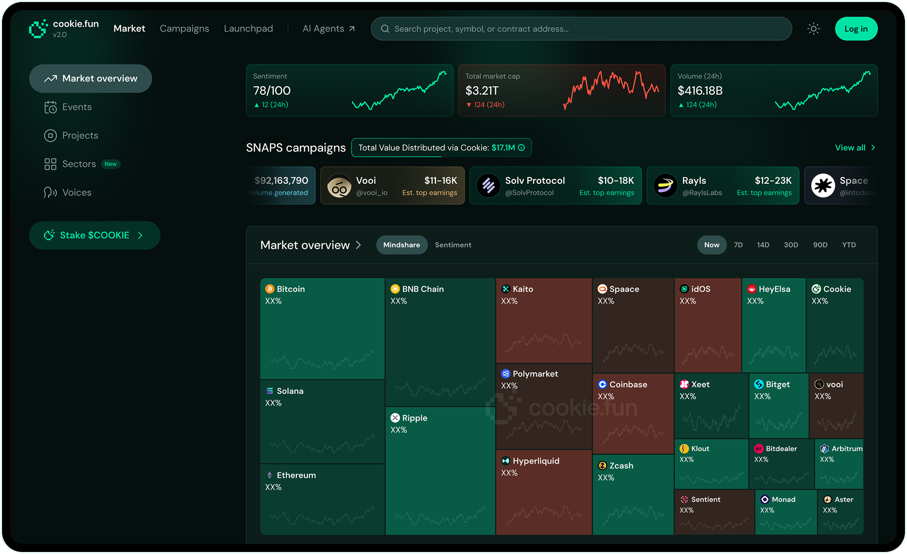Click the BNB Chain icon in treemap
The image size is (907, 554).
pos(395,289)
